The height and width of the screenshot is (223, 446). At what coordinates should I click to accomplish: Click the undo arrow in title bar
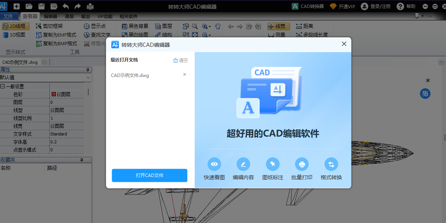tap(66, 6)
